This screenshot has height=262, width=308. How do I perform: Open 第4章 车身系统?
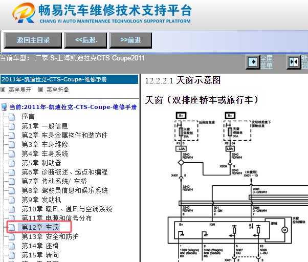tap(45, 154)
